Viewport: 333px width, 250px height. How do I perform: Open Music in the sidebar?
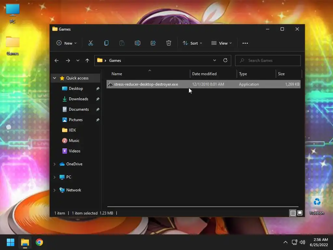[74, 141]
